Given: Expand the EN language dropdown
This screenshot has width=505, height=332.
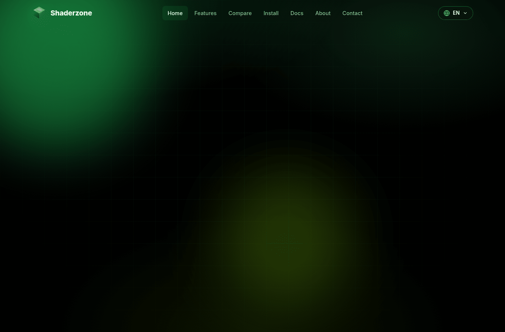Looking at the screenshot, I should pyautogui.click(x=455, y=13).
